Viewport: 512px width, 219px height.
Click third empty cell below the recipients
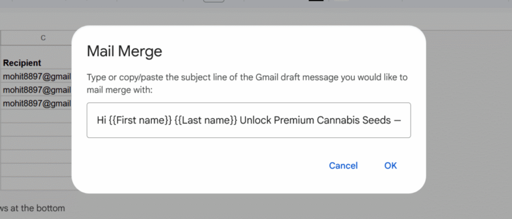point(36,144)
